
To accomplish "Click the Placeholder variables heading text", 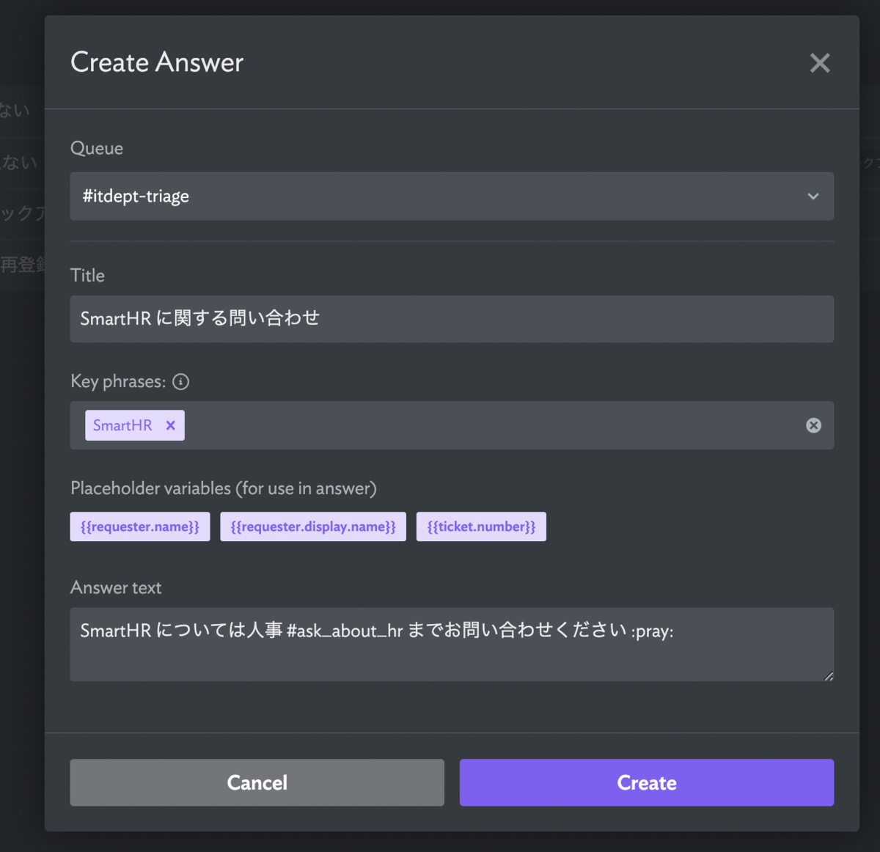I will point(224,488).
